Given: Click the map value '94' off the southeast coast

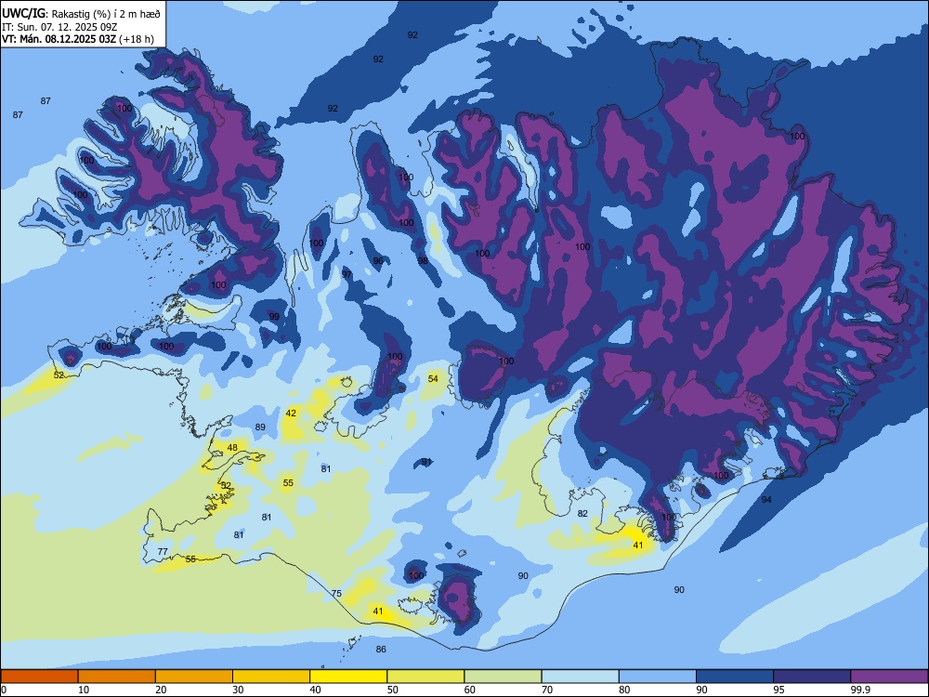Looking at the screenshot, I should point(766,500).
